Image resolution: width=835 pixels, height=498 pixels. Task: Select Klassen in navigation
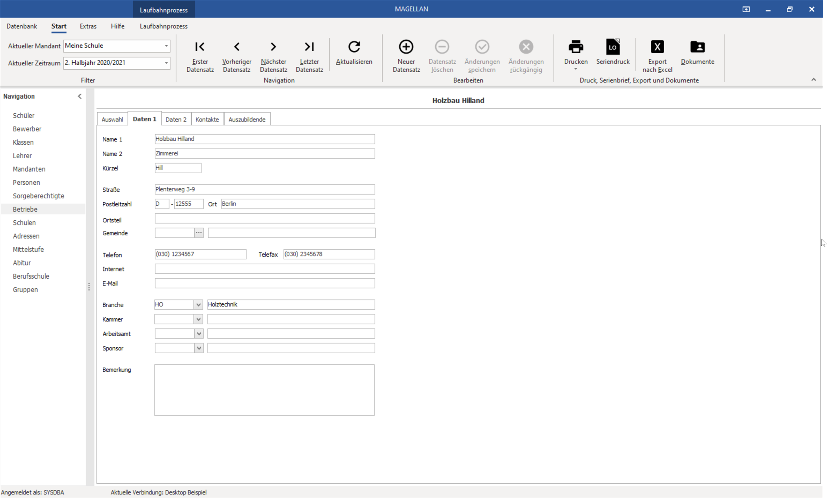click(23, 142)
